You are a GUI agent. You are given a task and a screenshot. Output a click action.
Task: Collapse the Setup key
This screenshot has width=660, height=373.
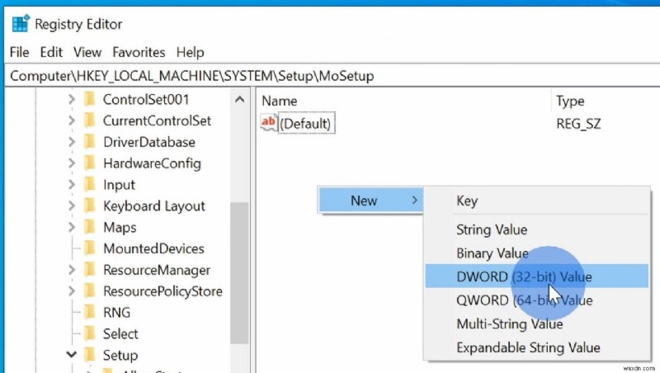coord(72,355)
